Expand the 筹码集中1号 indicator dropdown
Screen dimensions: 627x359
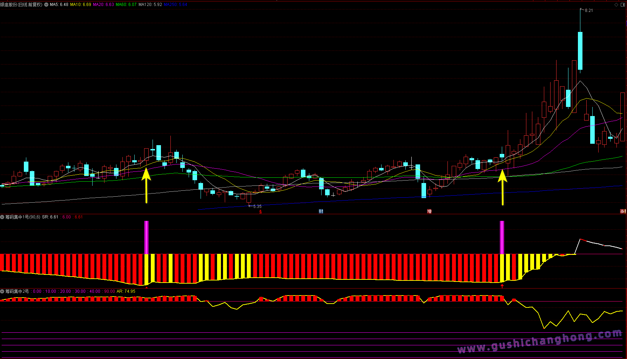coord(2,217)
